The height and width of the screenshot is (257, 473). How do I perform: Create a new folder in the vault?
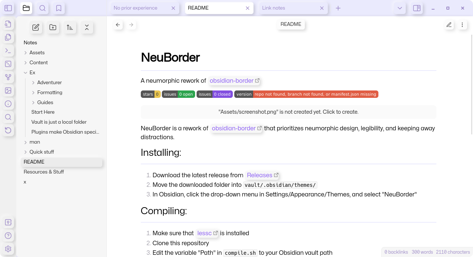(x=52, y=27)
